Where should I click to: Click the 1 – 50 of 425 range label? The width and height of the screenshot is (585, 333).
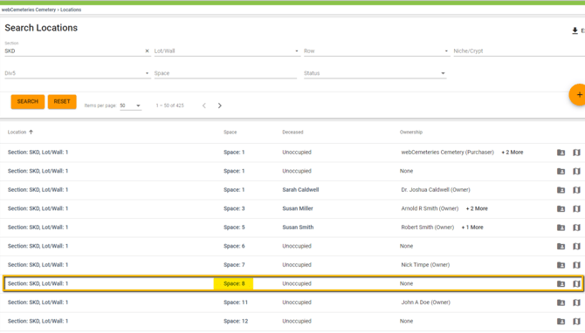pos(169,105)
